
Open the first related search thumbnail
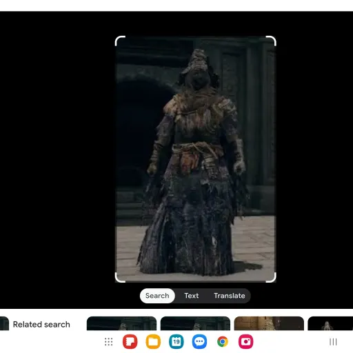pos(121,323)
